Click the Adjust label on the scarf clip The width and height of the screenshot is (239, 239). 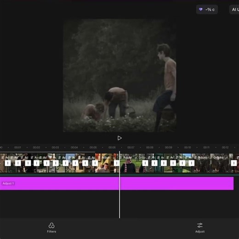point(127,158)
